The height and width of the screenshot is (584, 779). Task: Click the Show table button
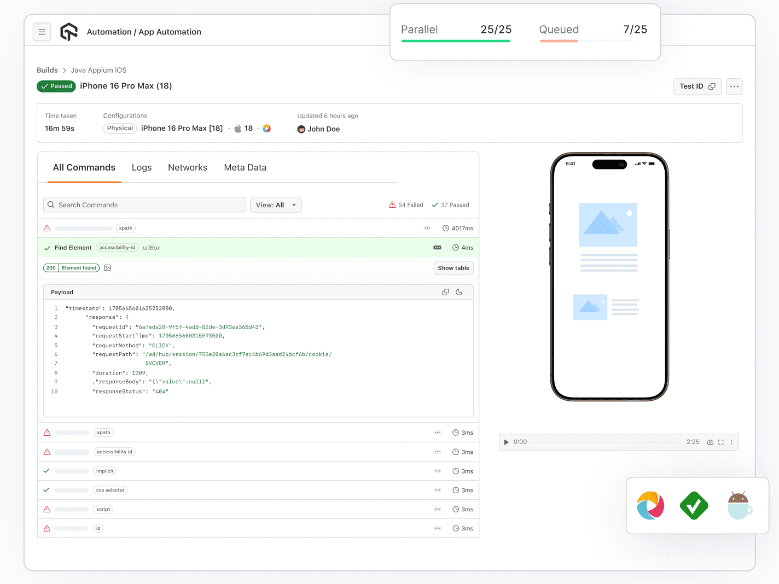pos(454,267)
